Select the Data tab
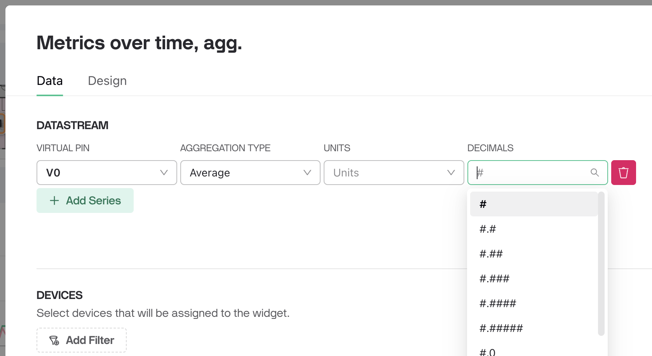 [x=50, y=81]
